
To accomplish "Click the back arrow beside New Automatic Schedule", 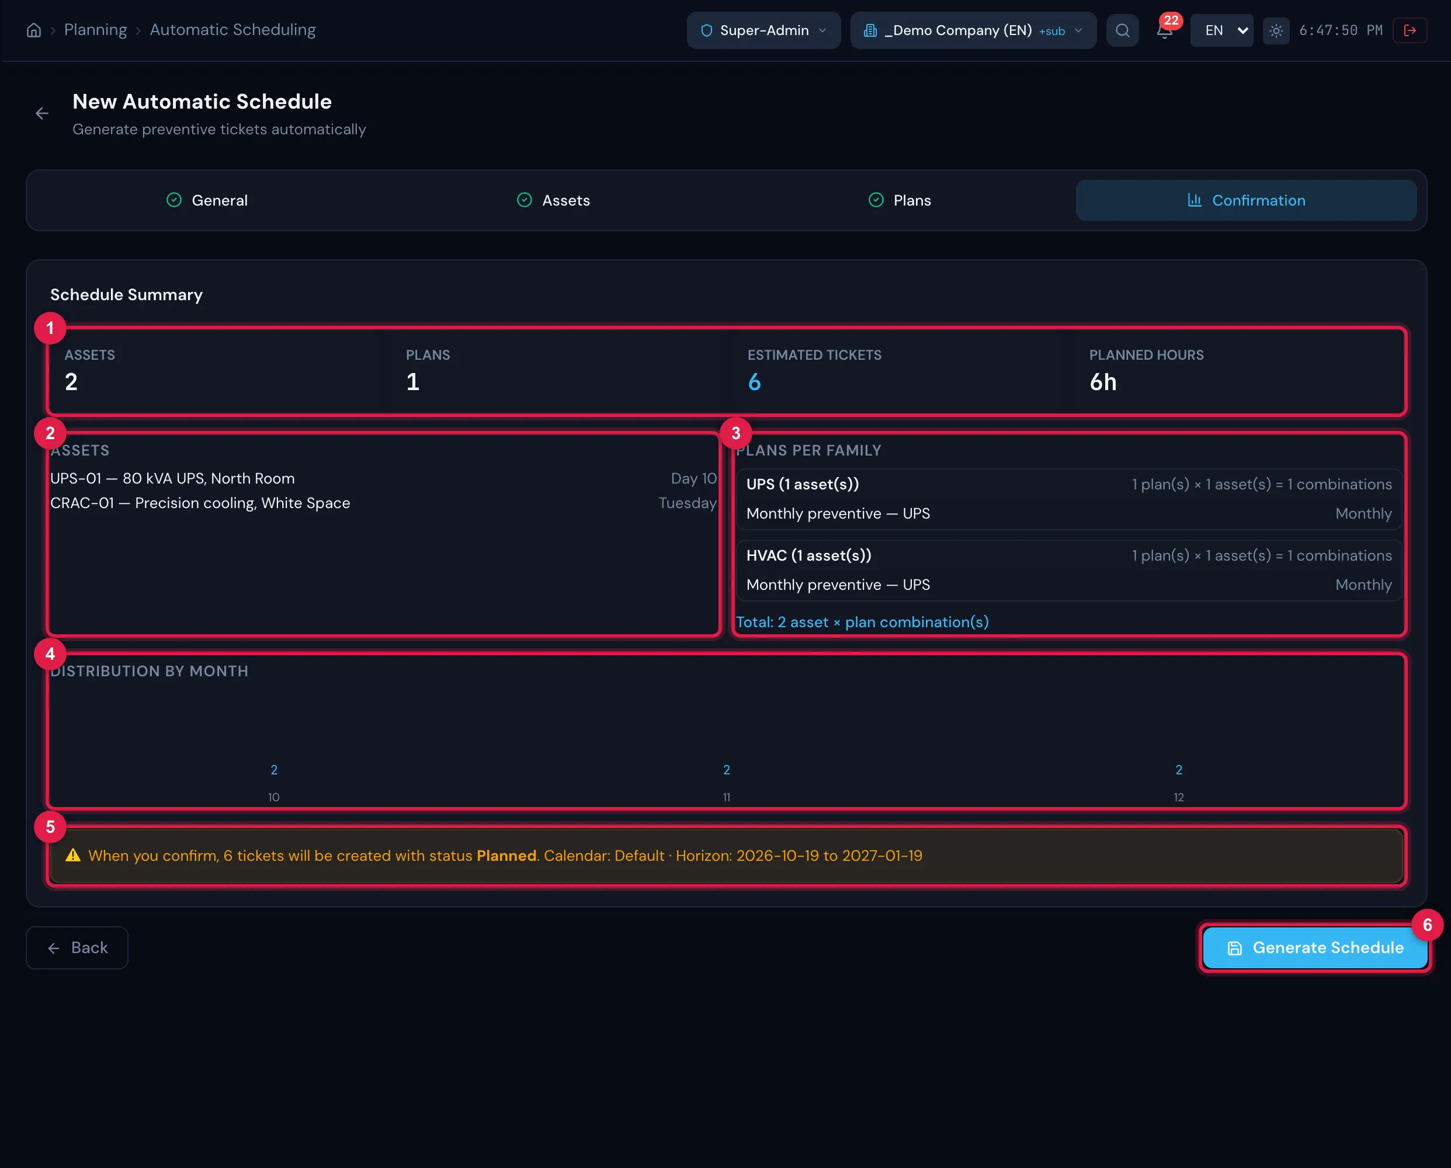I will (41, 114).
